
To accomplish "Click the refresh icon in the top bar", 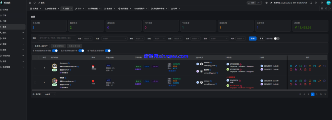I will (34, 3).
